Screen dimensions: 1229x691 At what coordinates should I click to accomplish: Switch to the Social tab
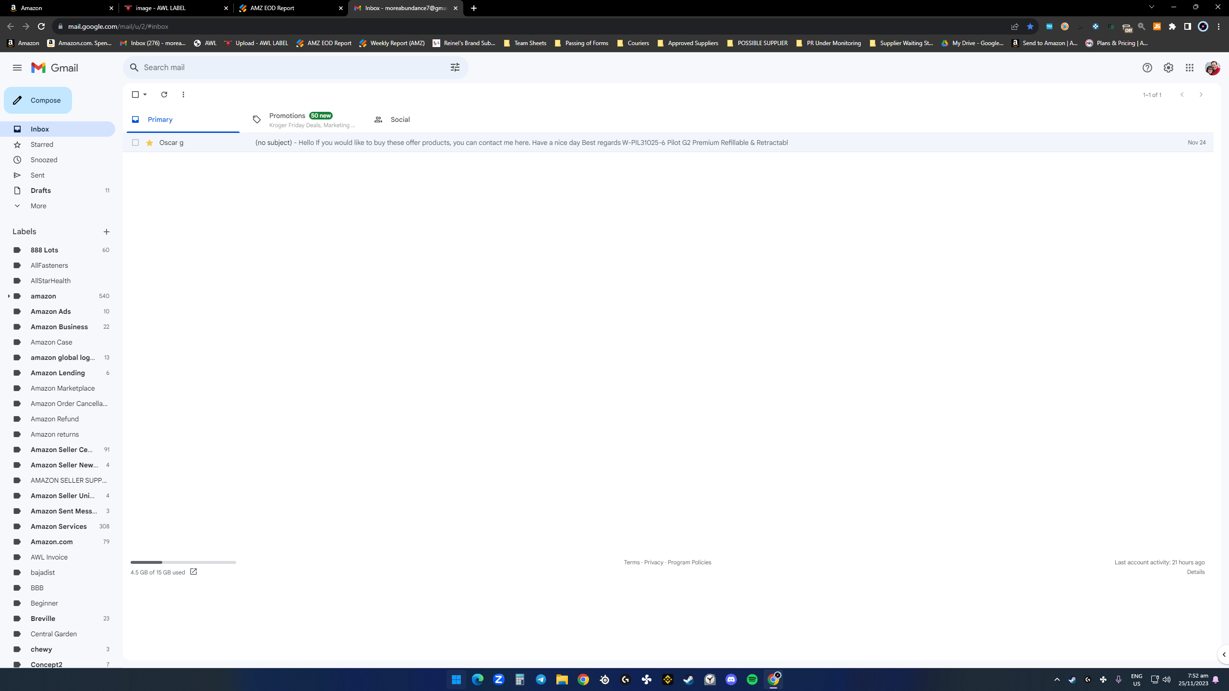point(425,119)
